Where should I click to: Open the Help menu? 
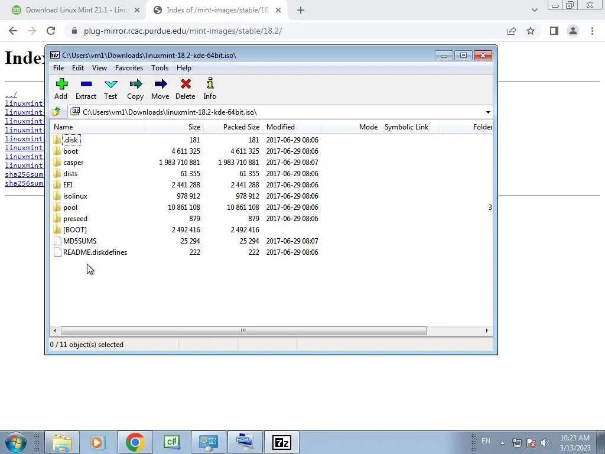coord(184,68)
